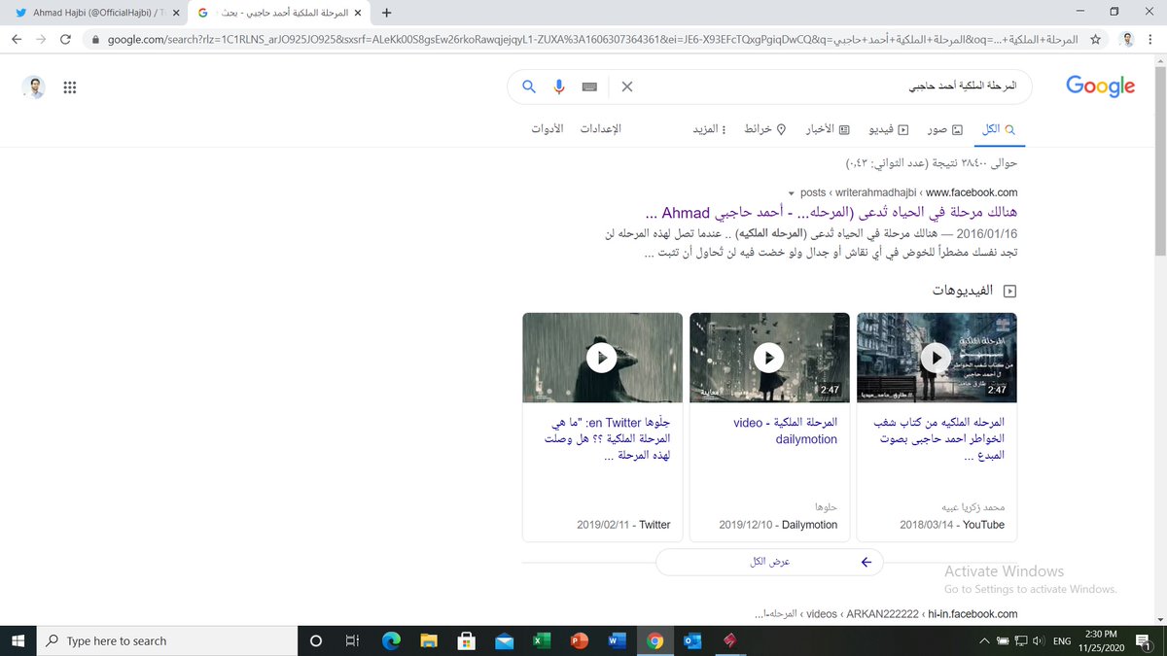Open PowerPoint from taskbar
Image resolution: width=1167 pixels, height=656 pixels.
[580, 640]
